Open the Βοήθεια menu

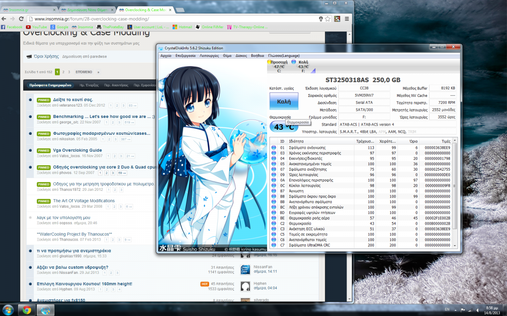pyautogui.click(x=257, y=56)
